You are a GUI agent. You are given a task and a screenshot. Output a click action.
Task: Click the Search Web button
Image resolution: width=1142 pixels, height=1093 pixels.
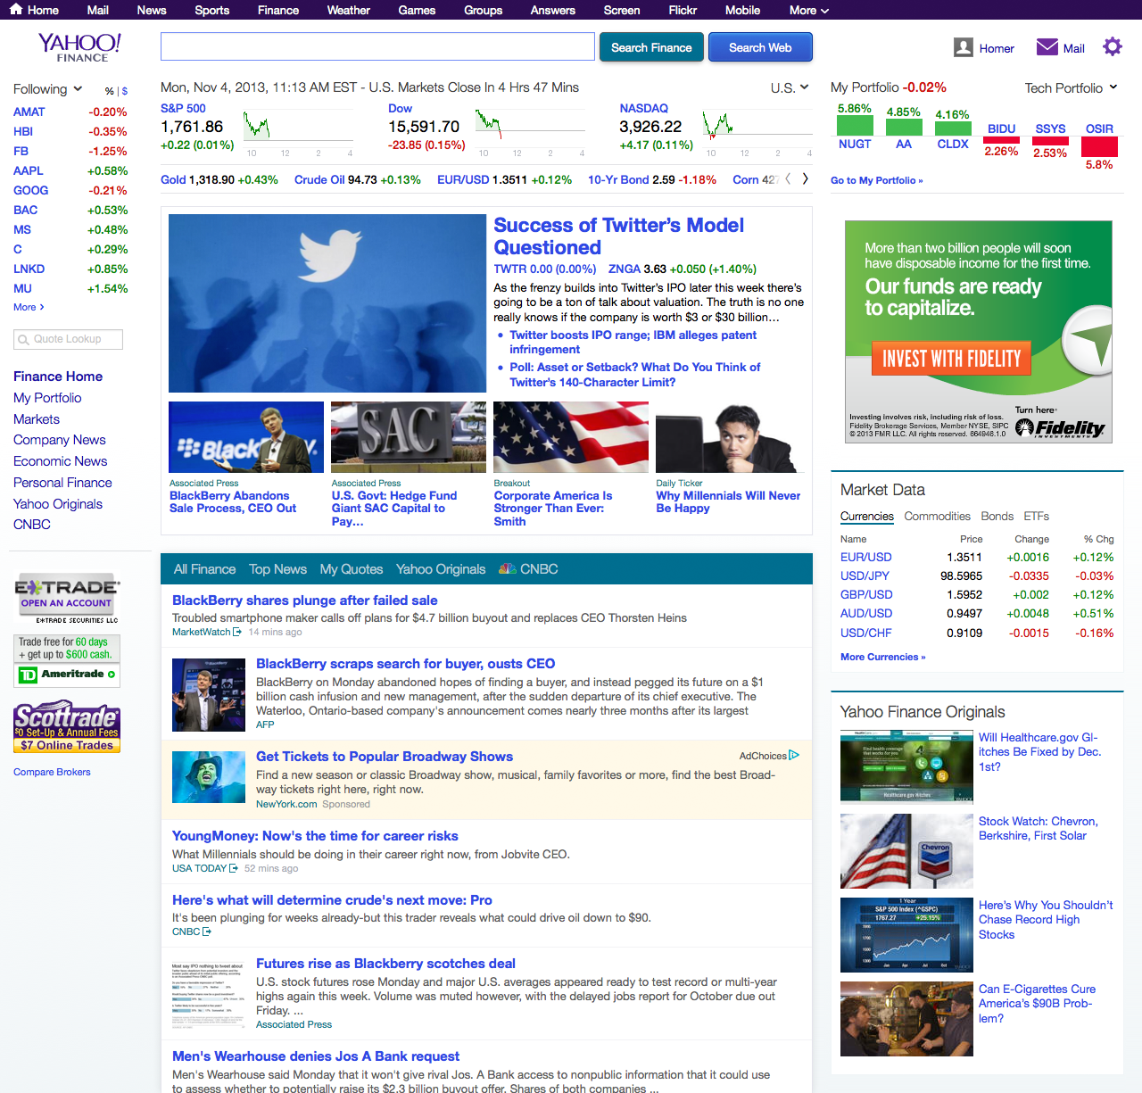[x=760, y=47]
